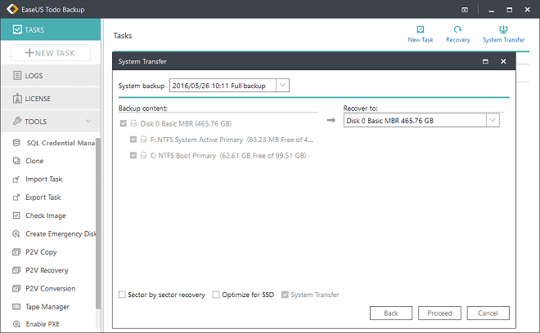Click the + NEW TASK button
540x333 pixels.
click(x=51, y=53)
